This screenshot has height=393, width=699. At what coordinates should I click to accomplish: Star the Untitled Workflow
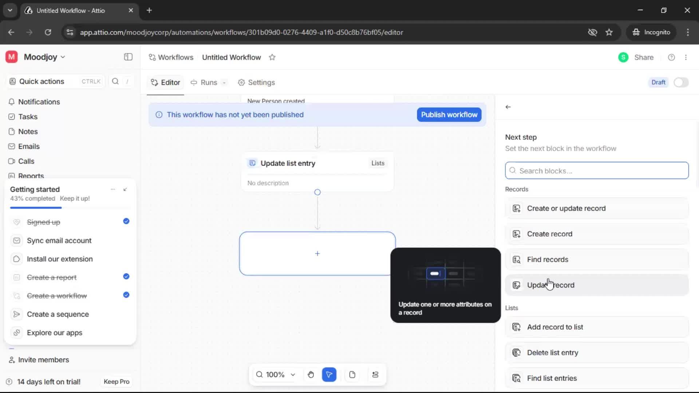point(272,57)
